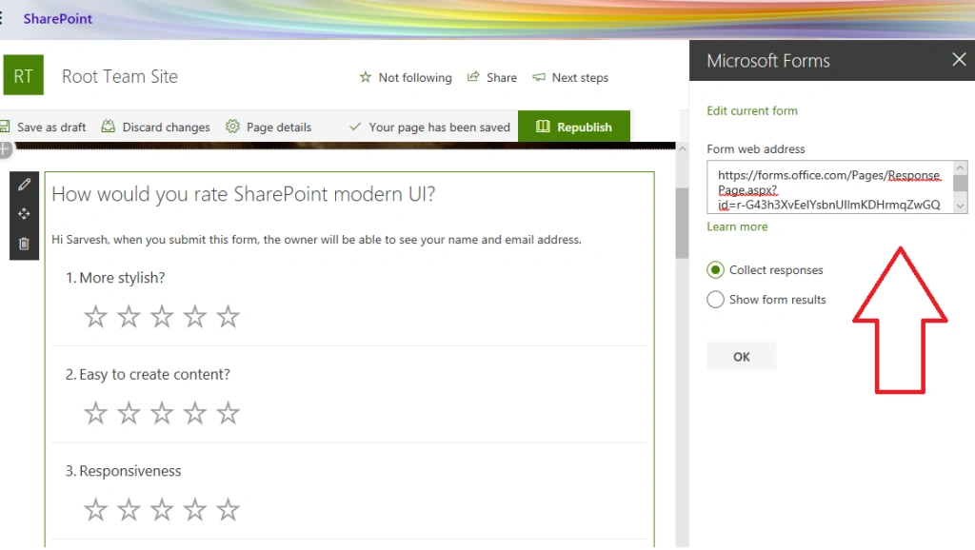Click Save as draft

pos(43,127)
